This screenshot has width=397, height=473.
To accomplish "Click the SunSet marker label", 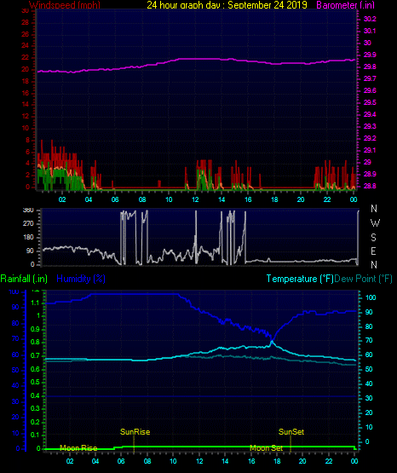I will pyautogui.click(x=291, y=432).
